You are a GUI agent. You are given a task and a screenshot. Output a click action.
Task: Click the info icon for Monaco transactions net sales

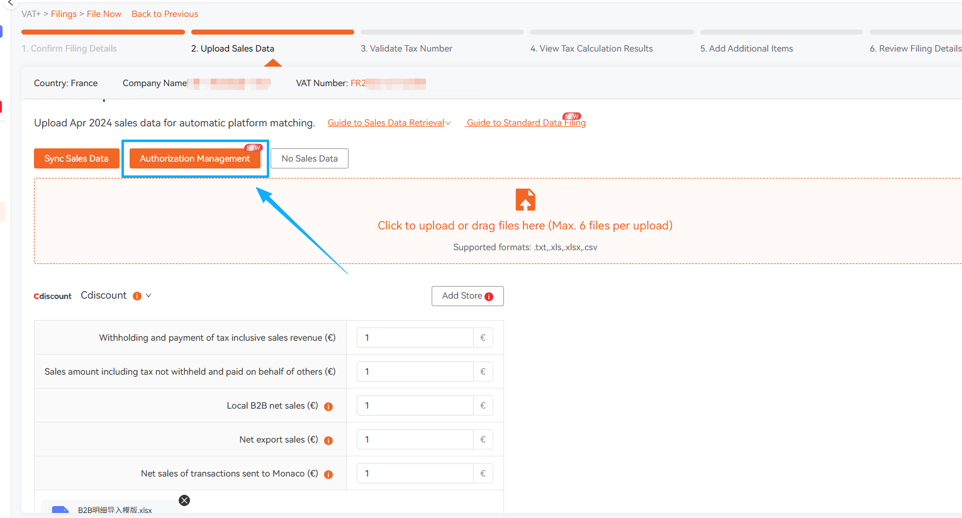pyautogui.click(x=328, y=475)
